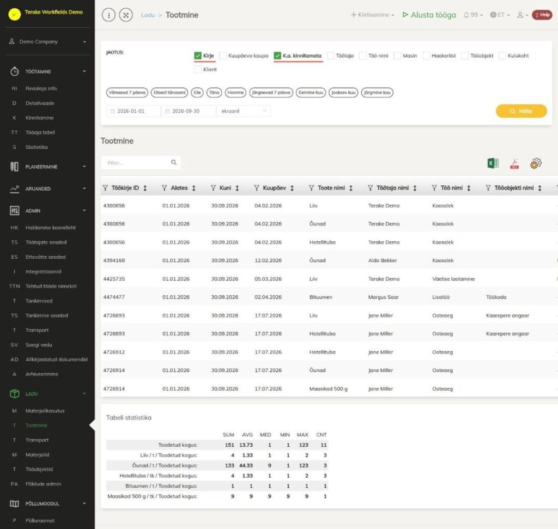Click the table Filter text field

(x=141, y=162)
